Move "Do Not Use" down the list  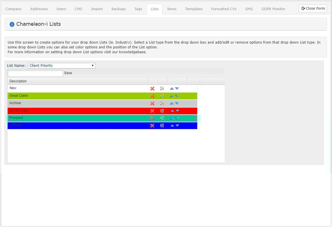(177, 111)
